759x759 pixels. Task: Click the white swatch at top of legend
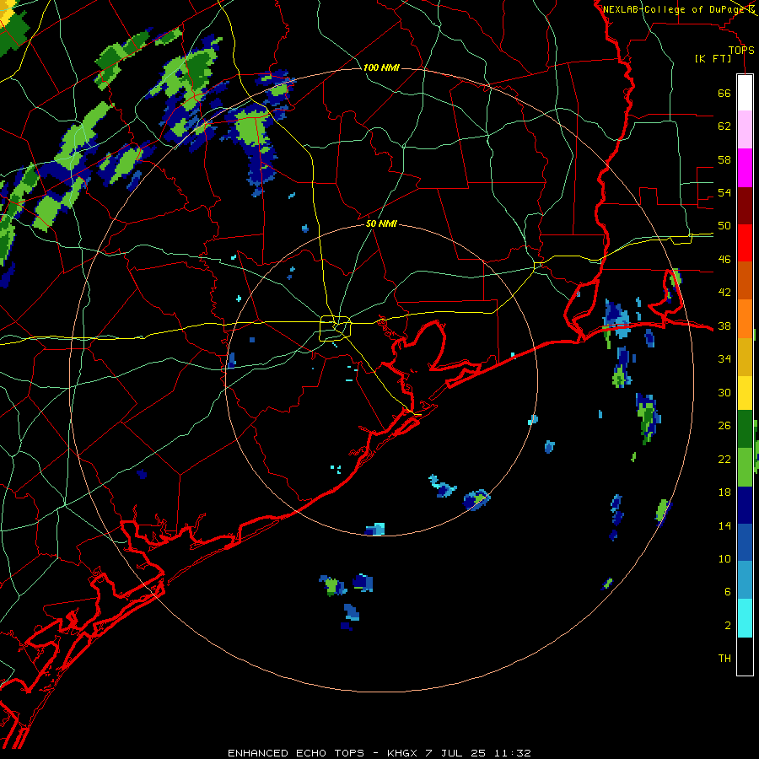[745, 93]
